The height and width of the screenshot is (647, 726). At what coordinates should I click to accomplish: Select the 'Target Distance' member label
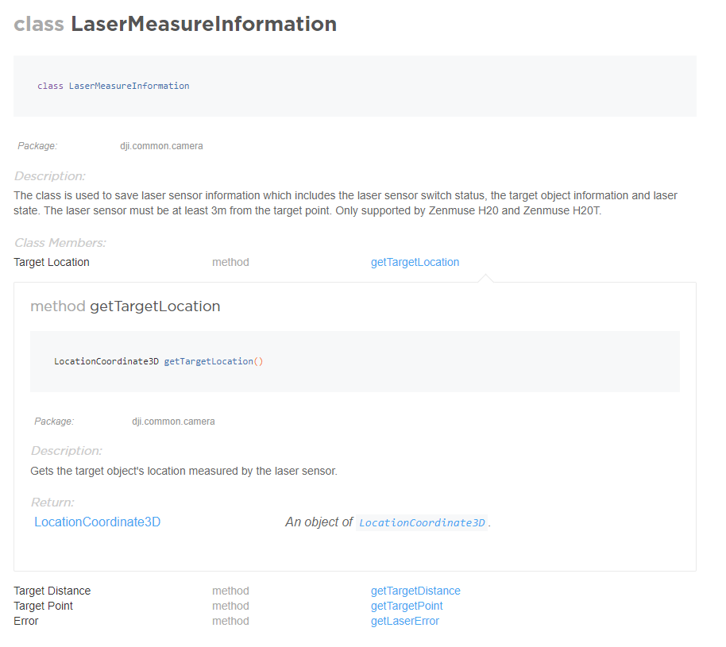[x=52, y=591]
